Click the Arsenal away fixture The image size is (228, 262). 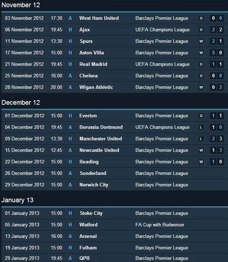point(114,236)
